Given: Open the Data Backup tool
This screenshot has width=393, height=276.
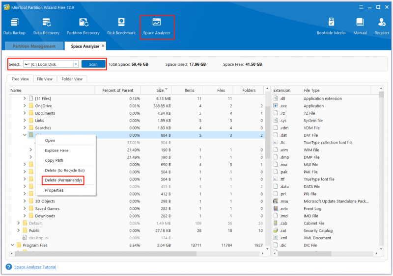Looking at the screenshot, I should (14, 26).
